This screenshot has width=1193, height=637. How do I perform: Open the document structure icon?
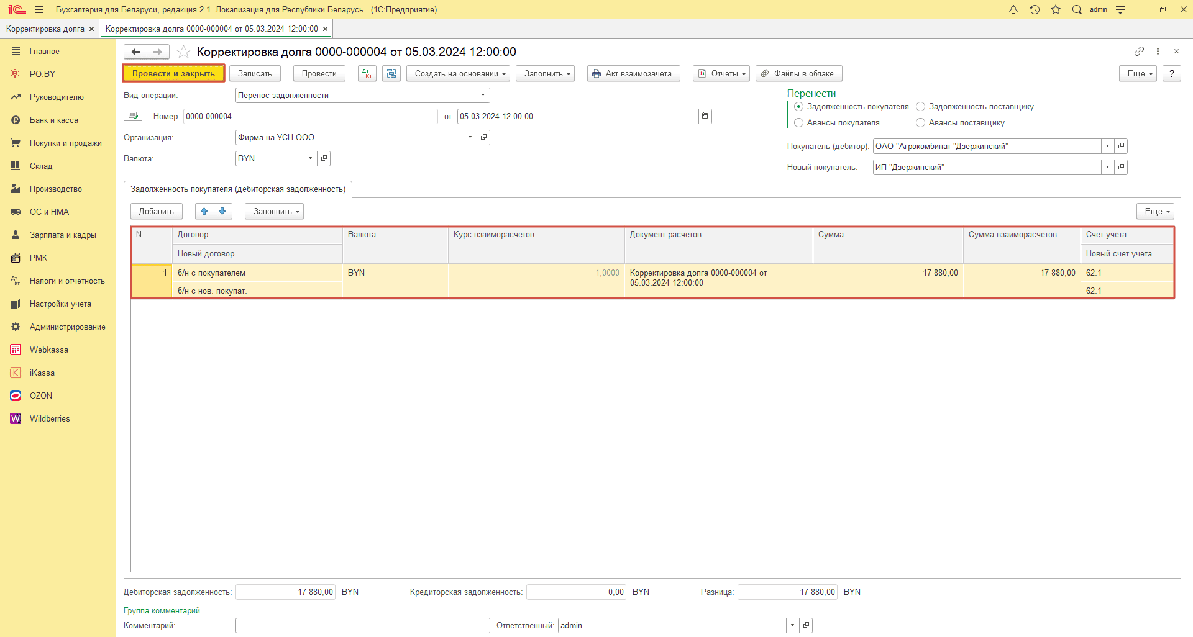pyautogui.click(x=391, y=73)
